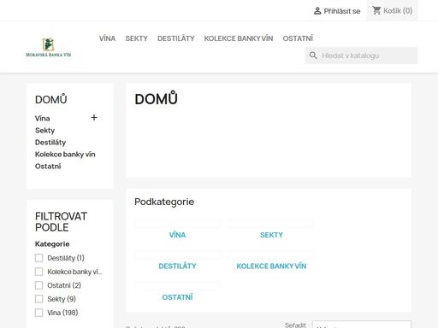Click the sidebar DOMŮ heading link

click(x=51, y=99)
